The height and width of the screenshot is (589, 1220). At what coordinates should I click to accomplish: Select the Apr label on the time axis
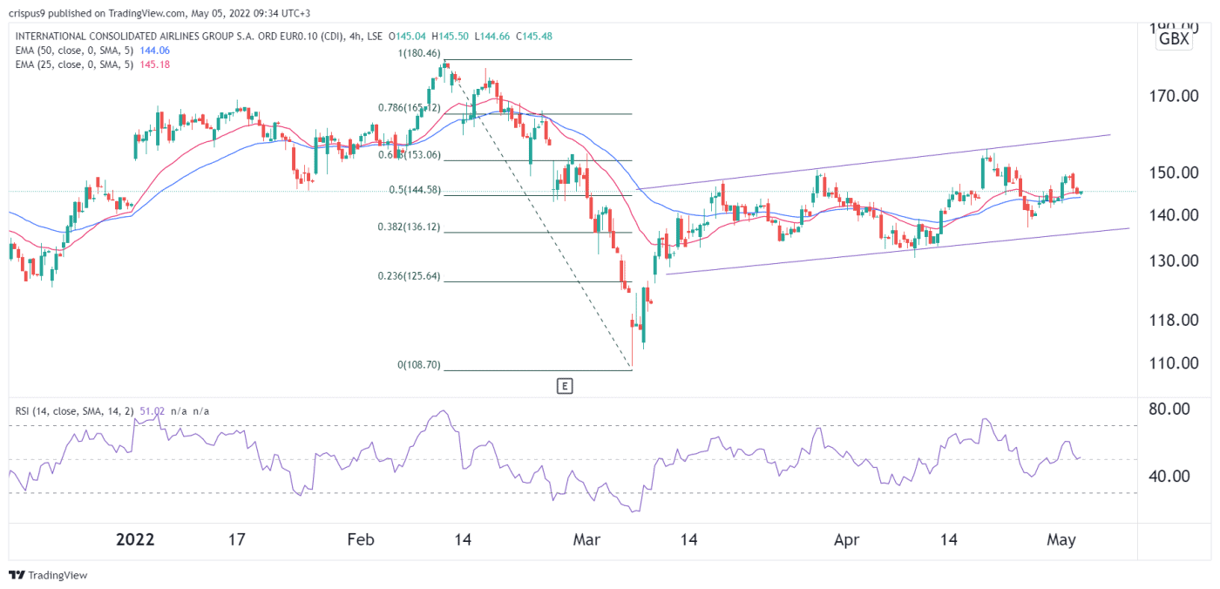pyautogui.click(x=845, y=539)
